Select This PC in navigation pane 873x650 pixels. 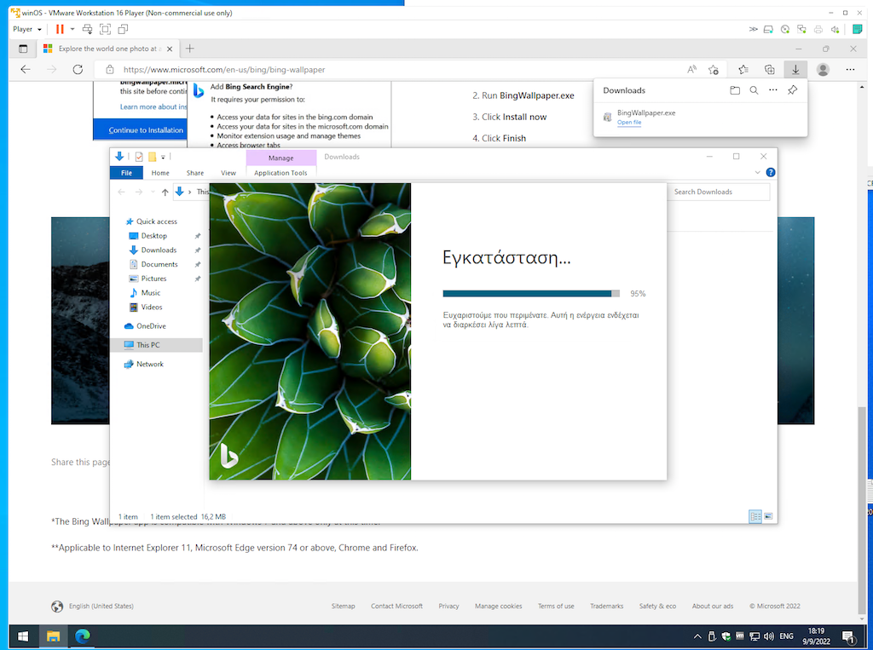(x=157, y=345)
